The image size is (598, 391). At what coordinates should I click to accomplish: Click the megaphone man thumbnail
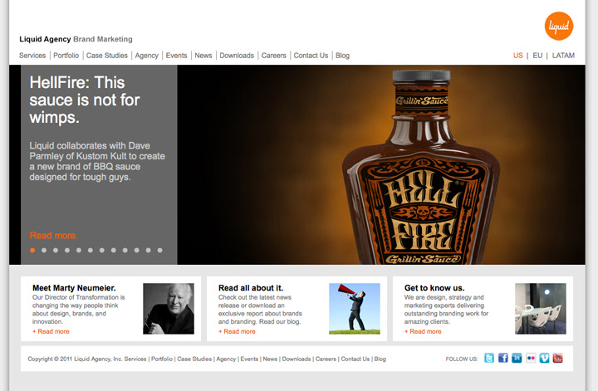tap(355, 309)
